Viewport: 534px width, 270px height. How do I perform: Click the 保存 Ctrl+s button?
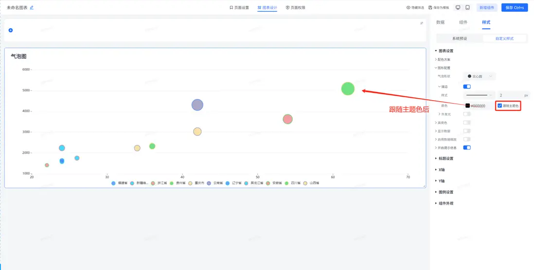[514, 7]
